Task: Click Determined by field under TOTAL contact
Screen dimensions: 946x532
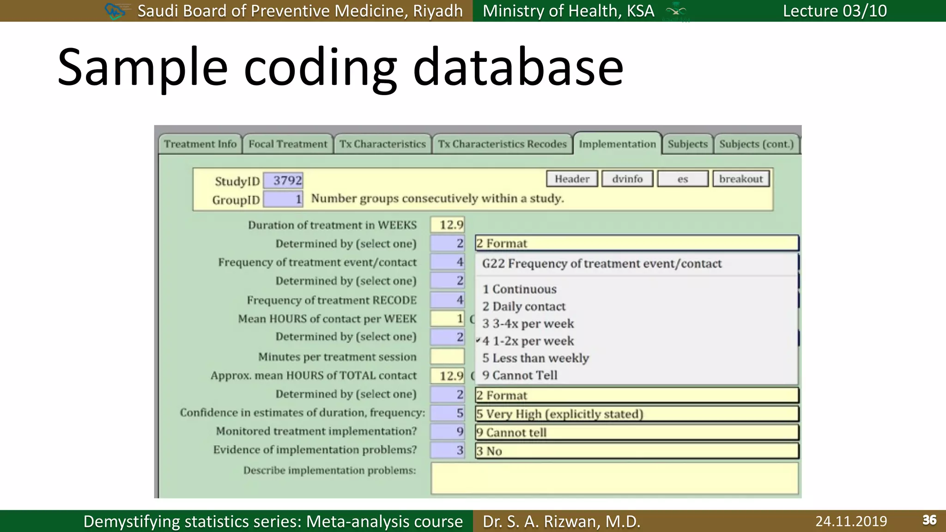Action: tap(447, 394)
